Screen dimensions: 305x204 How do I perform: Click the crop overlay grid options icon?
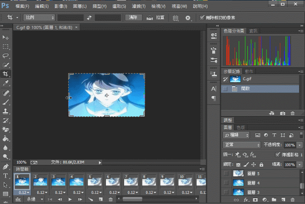tap(176, 18)
